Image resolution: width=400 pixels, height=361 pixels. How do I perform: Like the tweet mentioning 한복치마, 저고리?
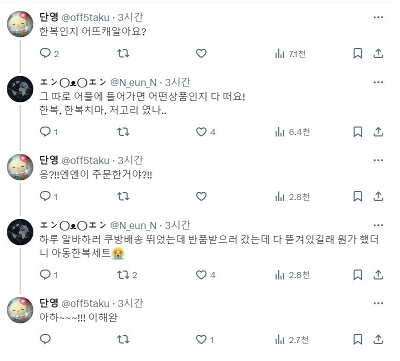[x=201, y=132]
